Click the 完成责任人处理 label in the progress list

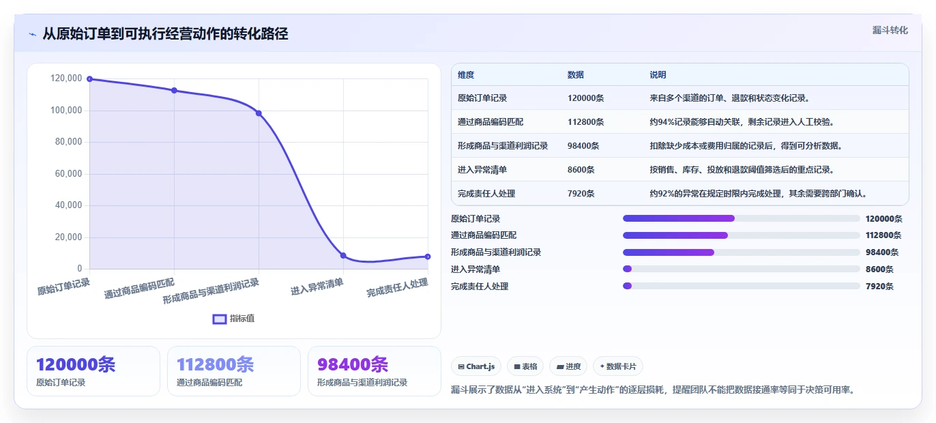coord(480,287)
